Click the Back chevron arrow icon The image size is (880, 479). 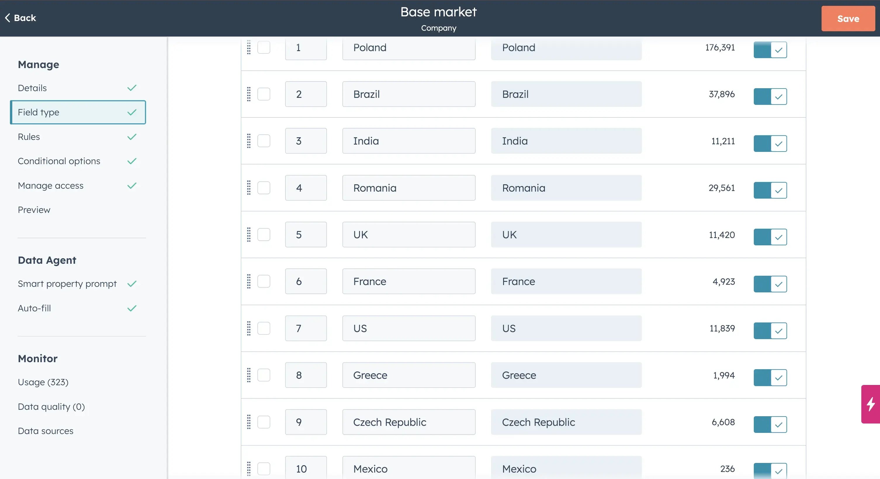click(8, 18)
